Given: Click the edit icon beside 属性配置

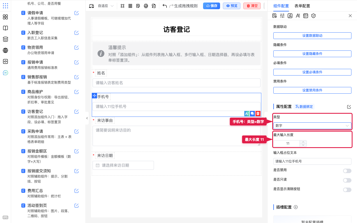Looking at the screenshot, I should (349, 107).
